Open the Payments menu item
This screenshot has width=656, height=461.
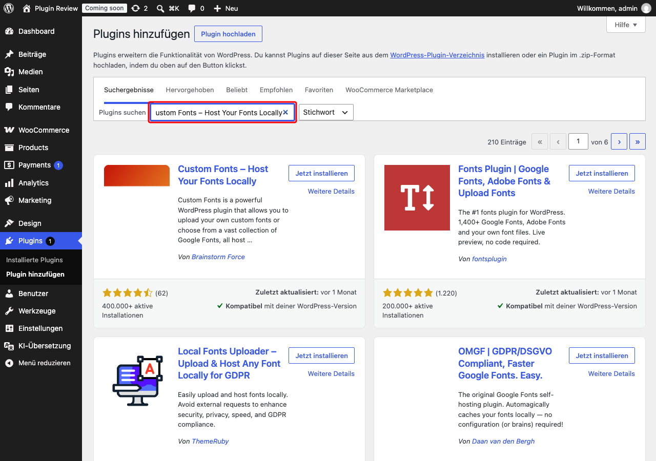(41, 165)
